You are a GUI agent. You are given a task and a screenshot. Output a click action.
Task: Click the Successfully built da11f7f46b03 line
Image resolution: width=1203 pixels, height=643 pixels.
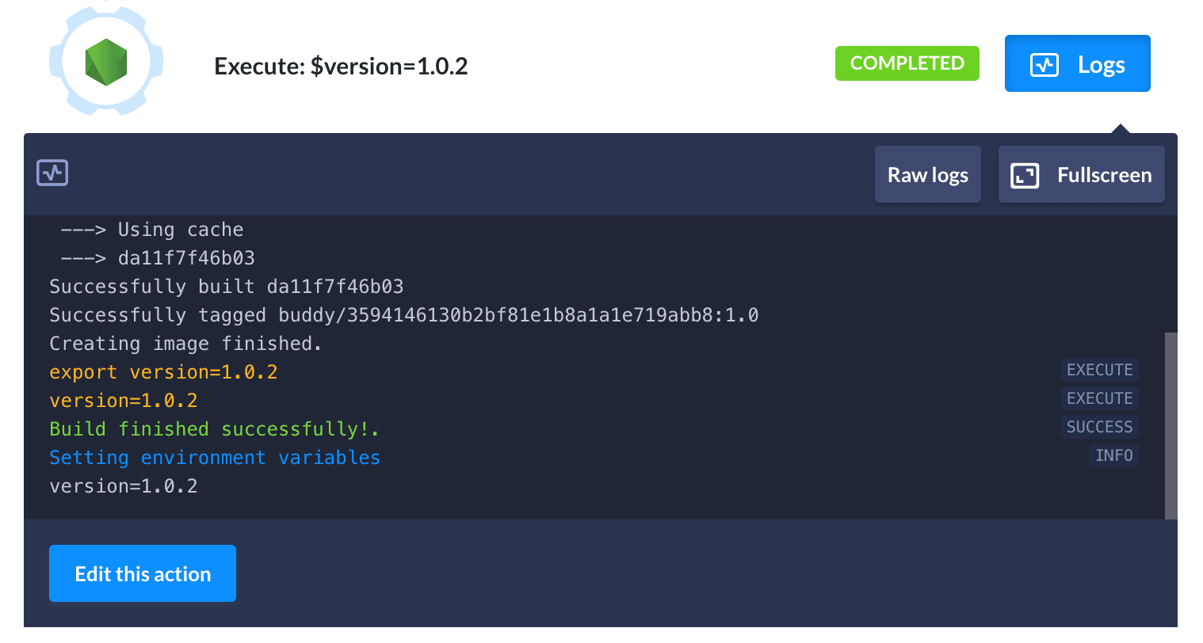(x=226, y=287)
